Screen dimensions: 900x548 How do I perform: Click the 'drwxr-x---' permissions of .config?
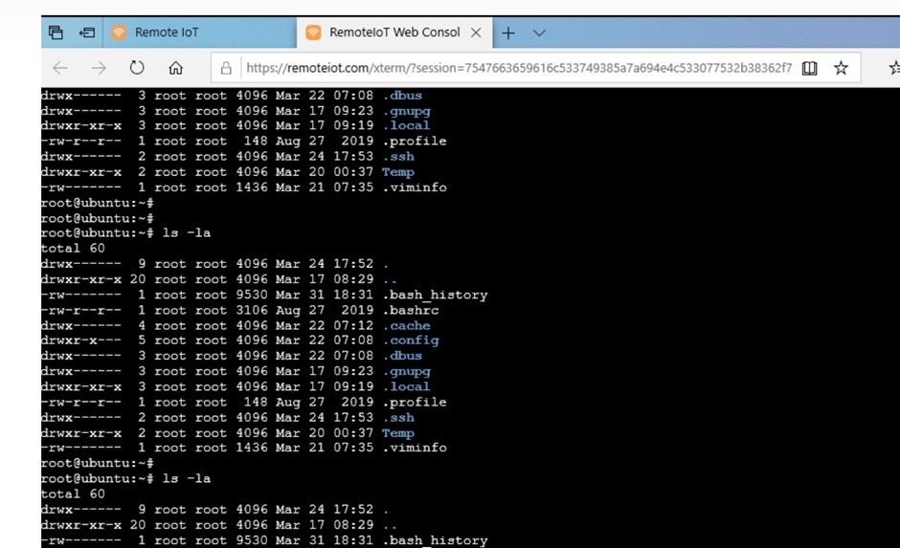[81, 340]
